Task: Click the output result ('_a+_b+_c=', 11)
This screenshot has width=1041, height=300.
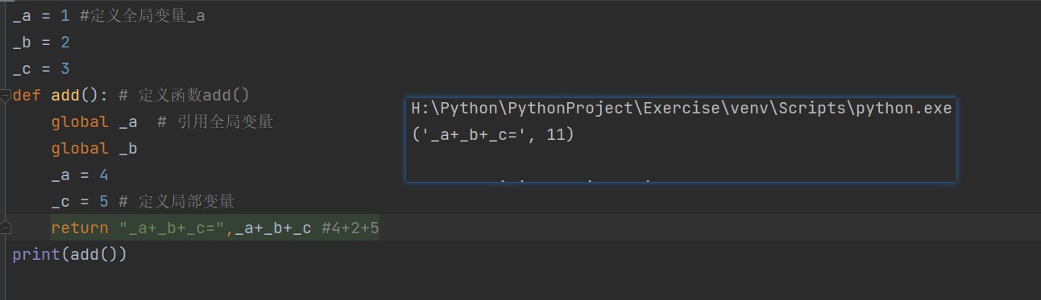Action: [x=493, y=134]
